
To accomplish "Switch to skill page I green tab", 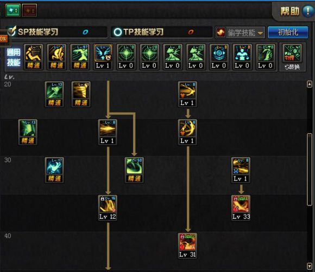I will pos(13,10).
